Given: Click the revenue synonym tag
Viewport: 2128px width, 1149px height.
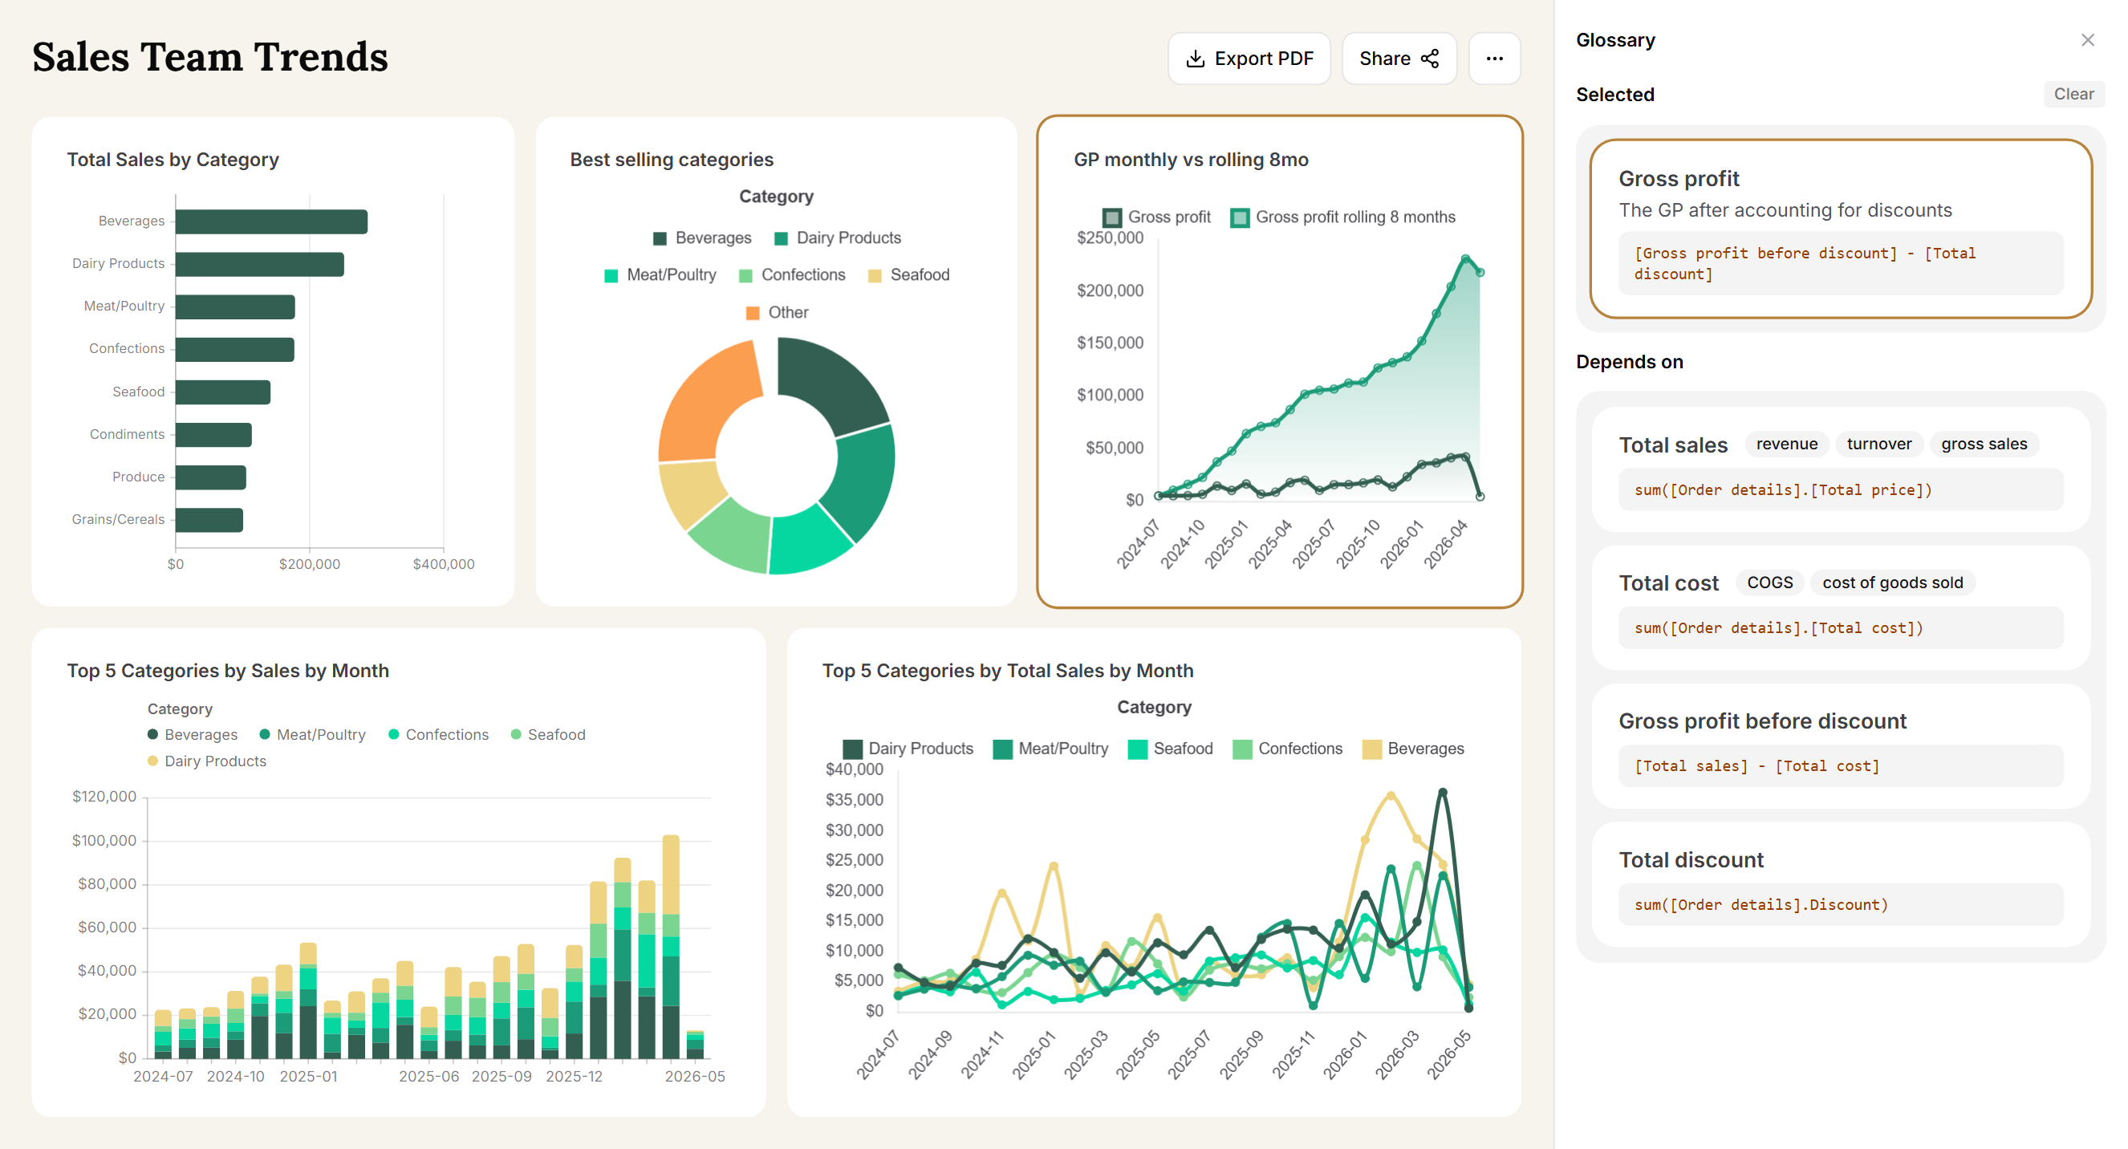Looking at the screenshot, I should tap(1786, 445).
